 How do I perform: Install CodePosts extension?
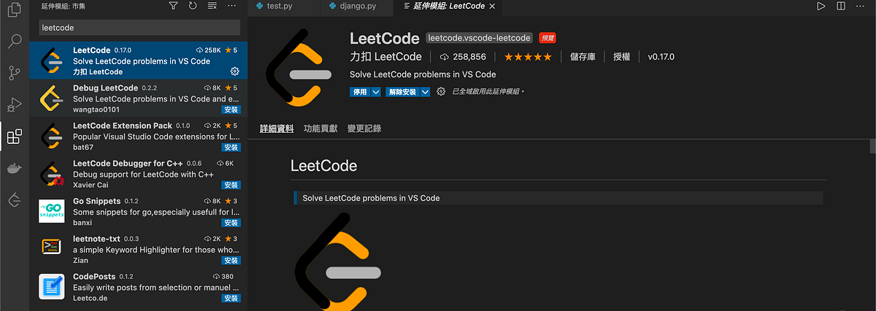231,299
